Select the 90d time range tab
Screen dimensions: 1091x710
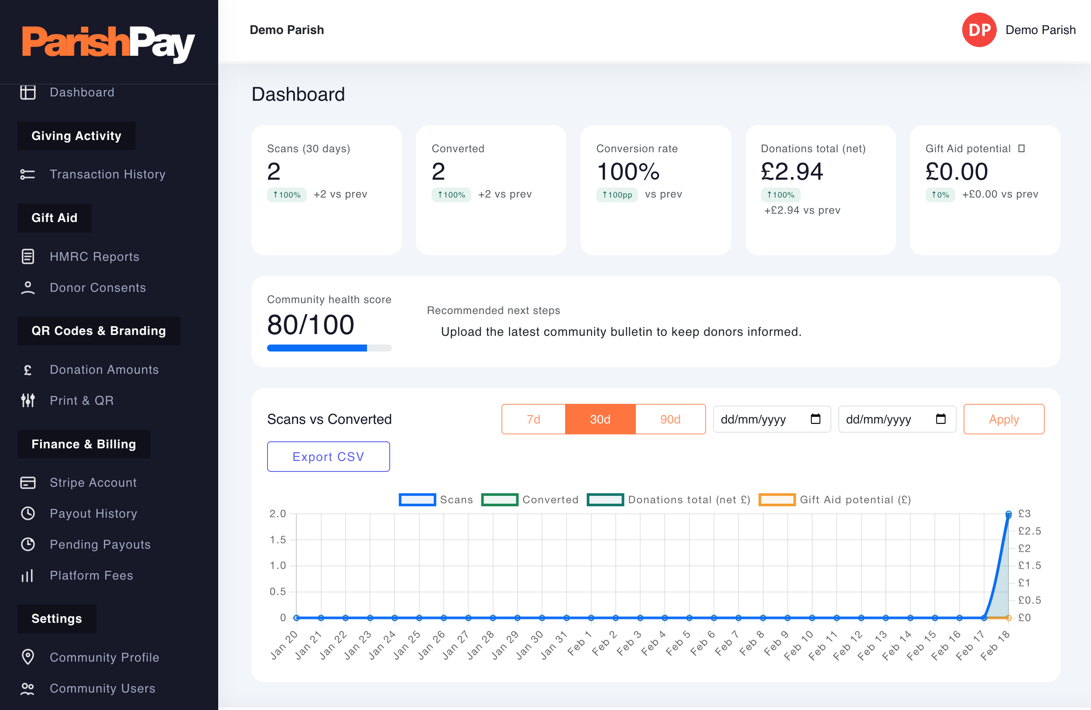tap(670, 419)
